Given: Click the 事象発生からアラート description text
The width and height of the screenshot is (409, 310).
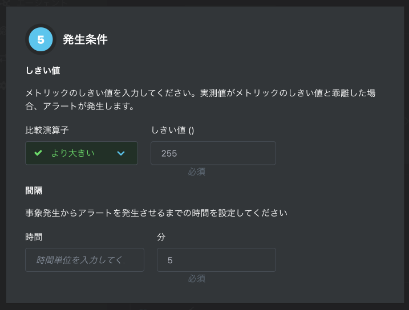Looking at the screenshot, I should pos(156,213).
